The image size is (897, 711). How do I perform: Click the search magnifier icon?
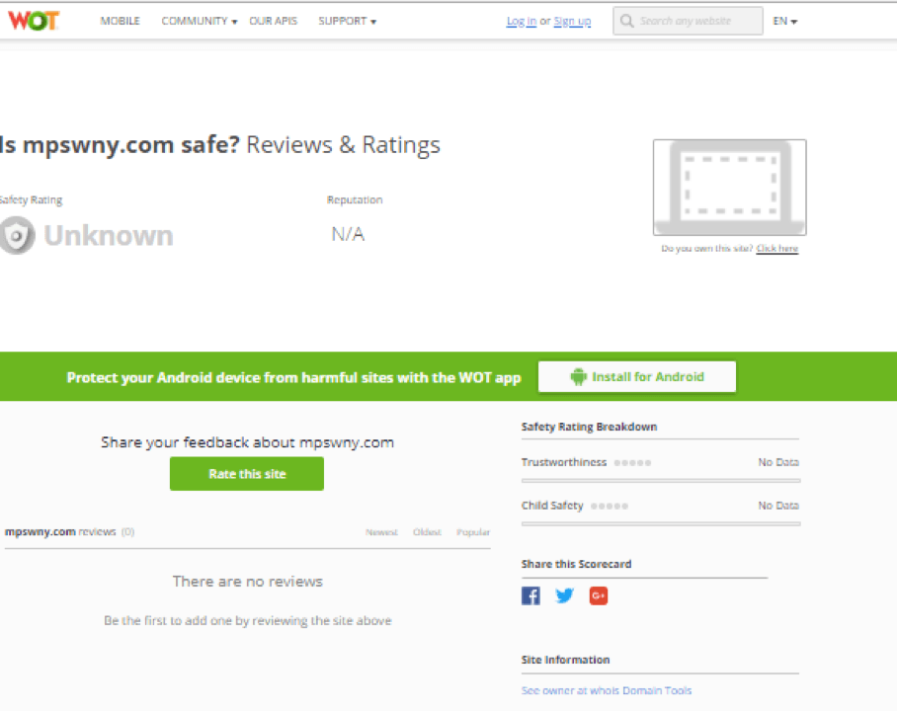pyautogui.click(x=626, y=21)
